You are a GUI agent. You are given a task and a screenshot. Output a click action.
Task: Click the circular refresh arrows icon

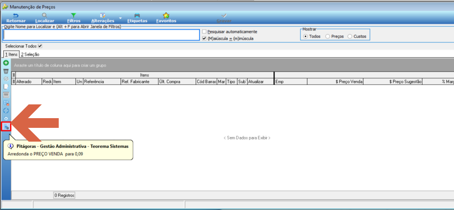[x=6, y=111]
